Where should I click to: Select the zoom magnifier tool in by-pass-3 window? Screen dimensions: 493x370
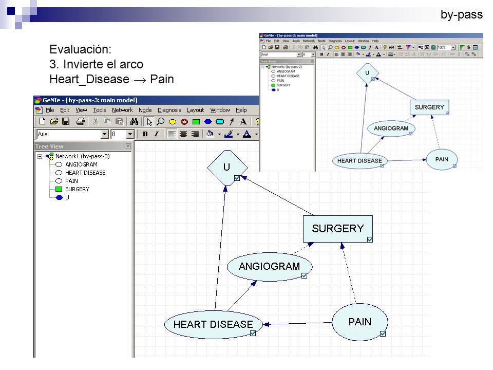(161, 121)
